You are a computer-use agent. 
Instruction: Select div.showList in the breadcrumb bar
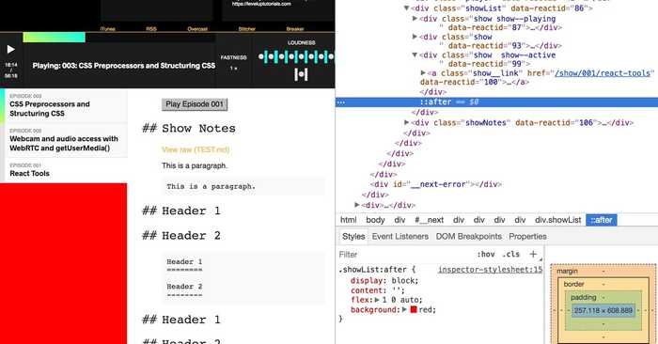click(x=557, y=220)
